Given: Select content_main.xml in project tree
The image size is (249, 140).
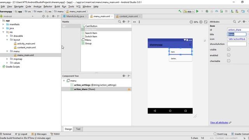Looking at the screenshot, I should [x=26, y=47].
